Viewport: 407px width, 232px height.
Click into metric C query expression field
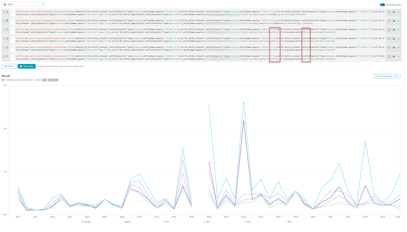[163, 31]
